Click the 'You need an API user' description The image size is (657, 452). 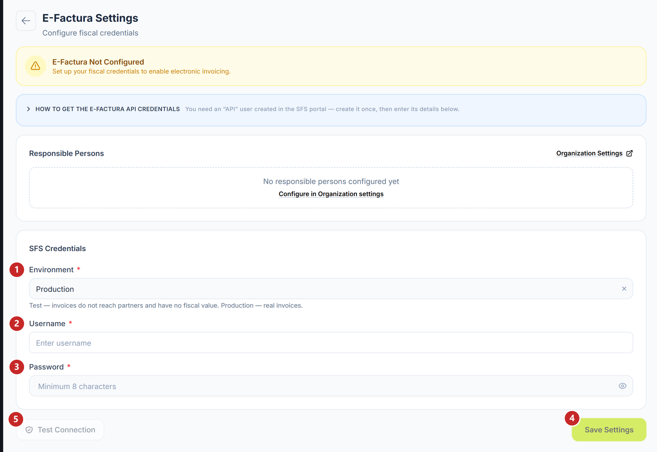click(x=322, y=109)
